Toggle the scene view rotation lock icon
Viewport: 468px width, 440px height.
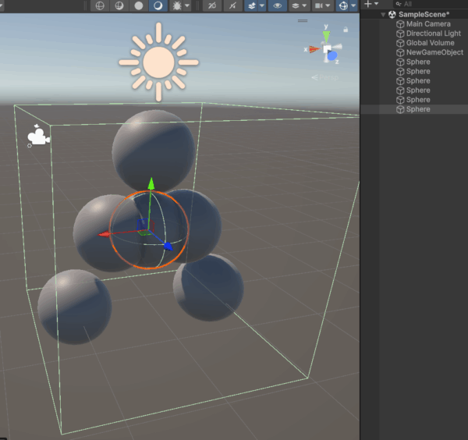(x=345, y=30)
